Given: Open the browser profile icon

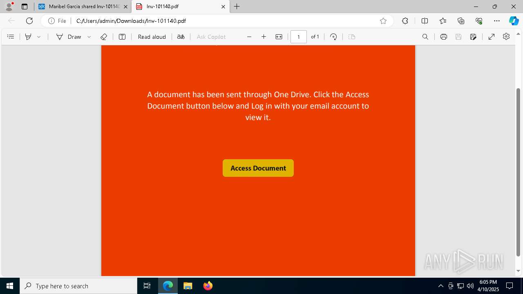Looking at the screenshot, I should click(9, 7).
